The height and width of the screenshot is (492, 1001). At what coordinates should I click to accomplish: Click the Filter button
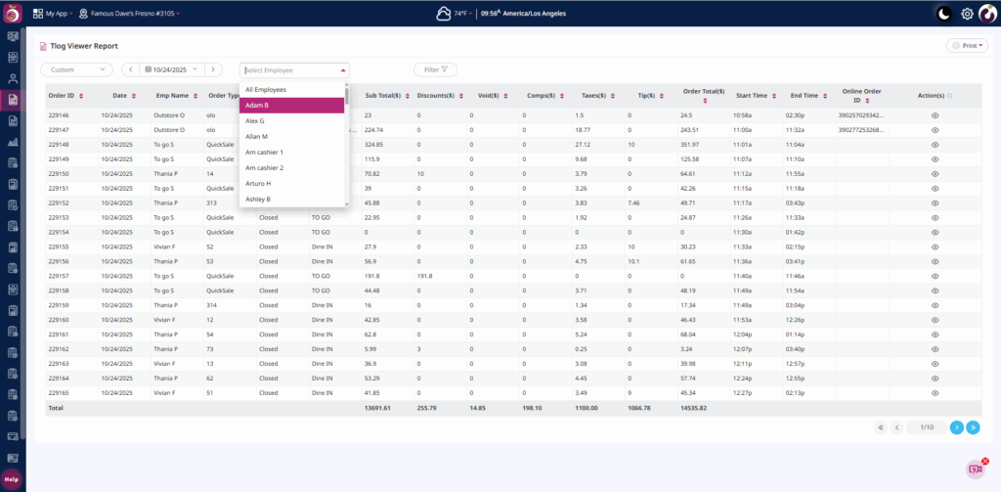435,69
